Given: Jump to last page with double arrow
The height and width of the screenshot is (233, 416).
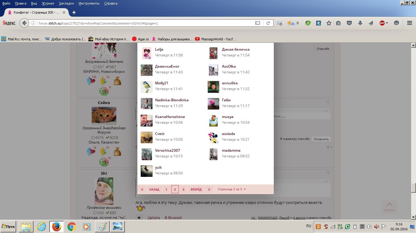Looking at the screenshot, I should click(x=209, y=189).
